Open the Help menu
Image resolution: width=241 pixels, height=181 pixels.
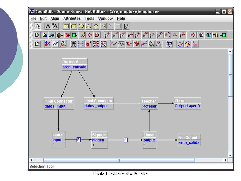pos(121,18)
